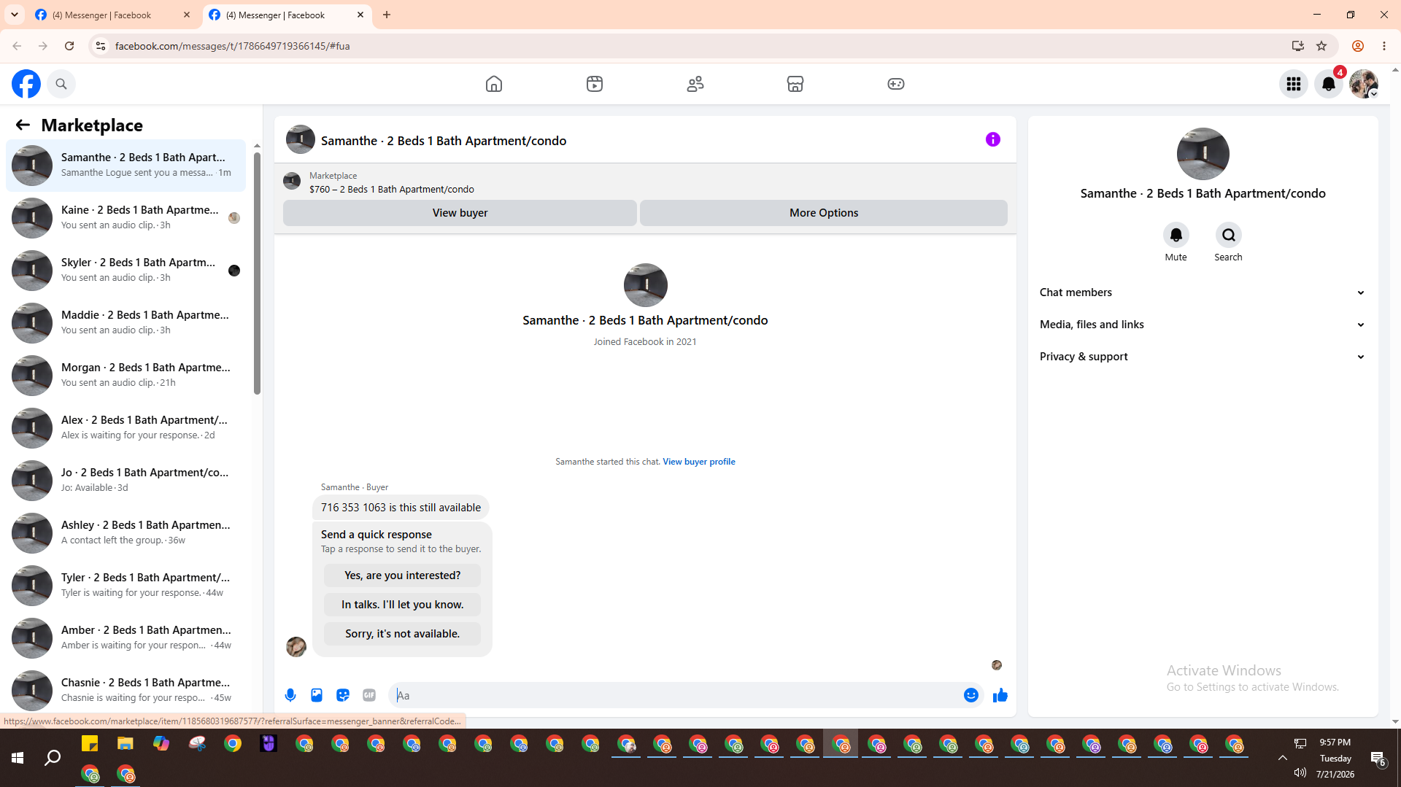Open the Reels video icon
The image size is (1401, 787).
[595, 84]
